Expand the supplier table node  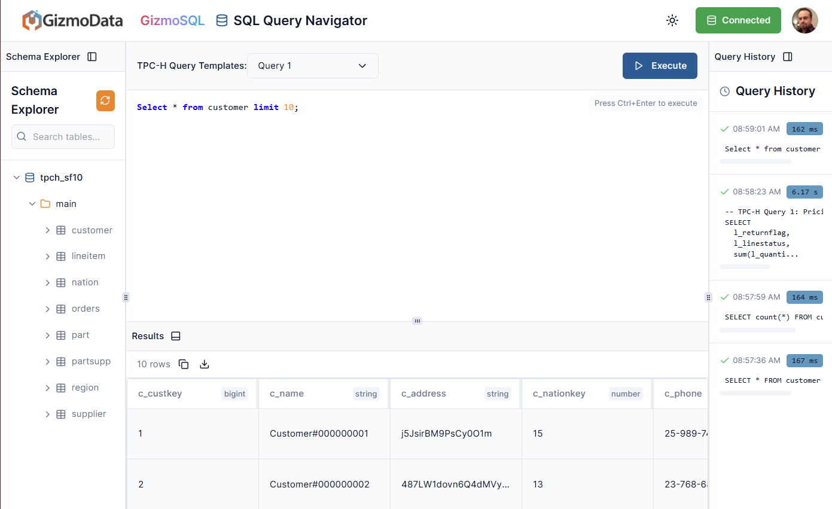pos(48,413)
